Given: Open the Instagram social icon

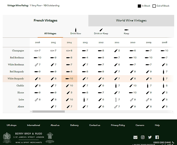Looking at the screenshot, I should pos(143,137).
